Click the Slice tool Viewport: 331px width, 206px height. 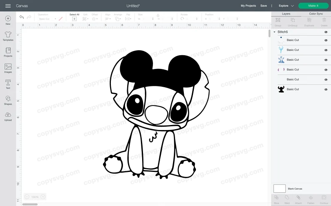click(x=276, y=198)
